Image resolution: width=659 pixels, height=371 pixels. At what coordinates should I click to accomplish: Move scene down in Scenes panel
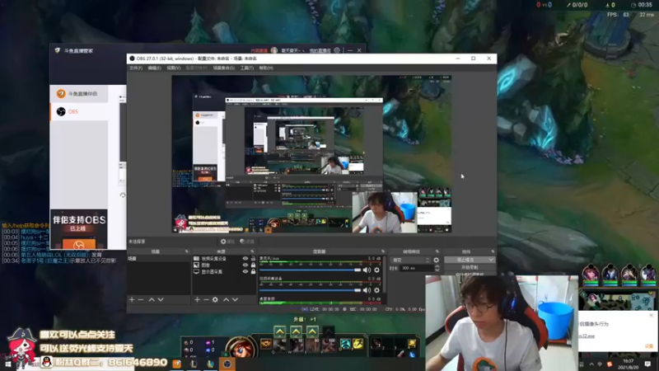pyautogui.click(x=161, y=299)
